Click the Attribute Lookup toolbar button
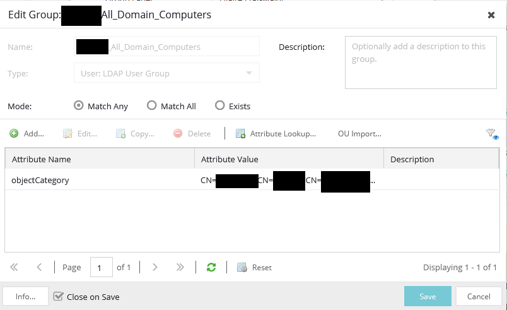 pyautogui.click(x=276, y=134)
